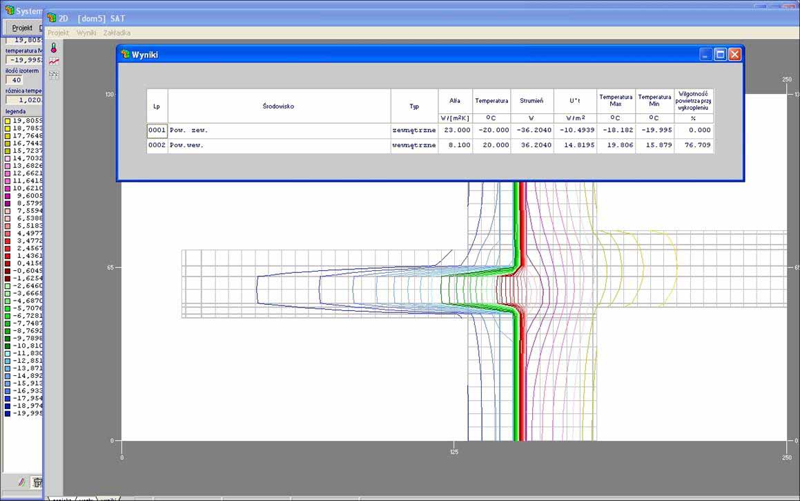Image resolution: width=800 pixels, height=501 pixels.
Task: Open the Zakładka menu
Action: tap(117, 32)
